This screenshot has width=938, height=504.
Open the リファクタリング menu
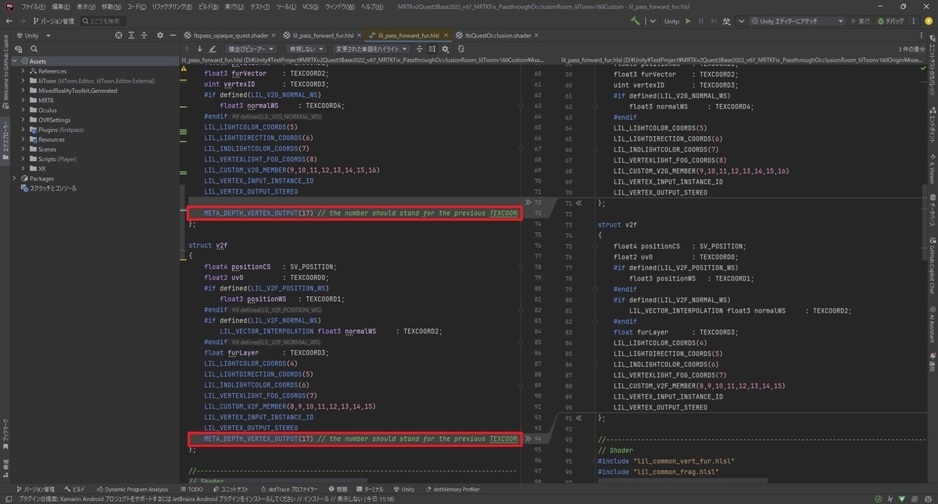pos(173,6)
